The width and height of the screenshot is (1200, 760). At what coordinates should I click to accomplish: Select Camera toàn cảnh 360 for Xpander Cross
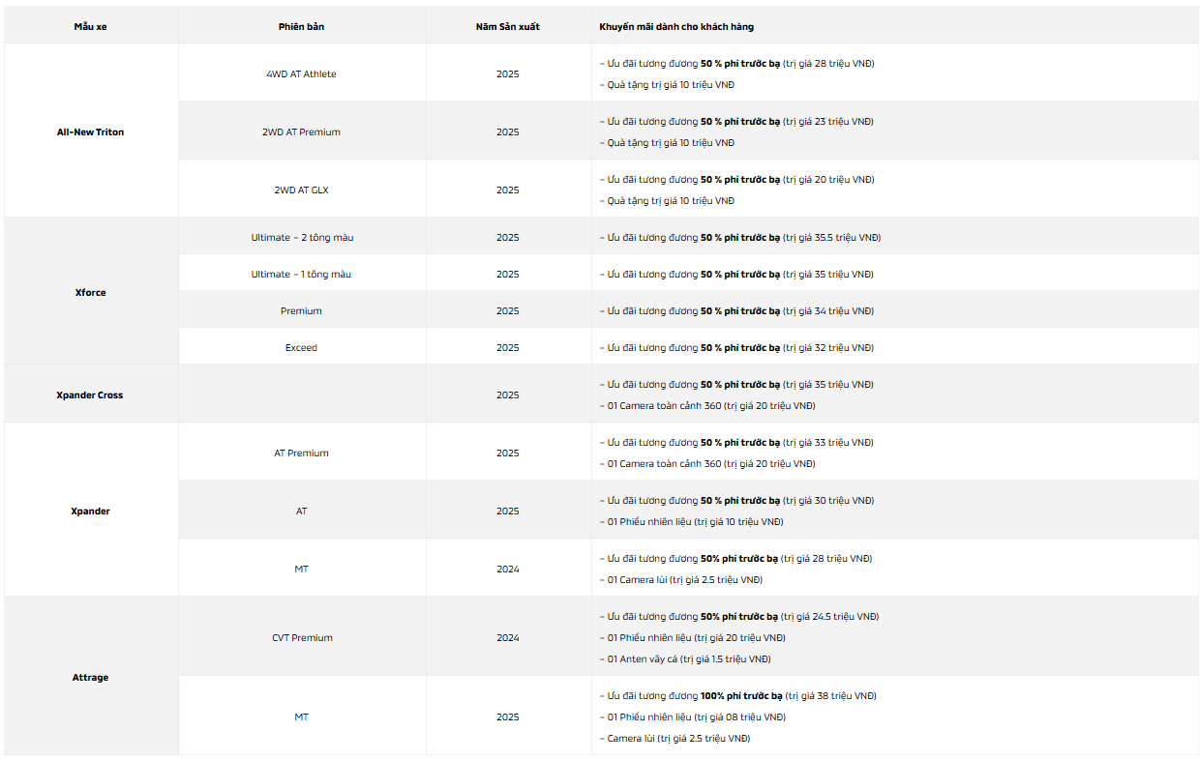pyautogui.click(x=707, y=405)
